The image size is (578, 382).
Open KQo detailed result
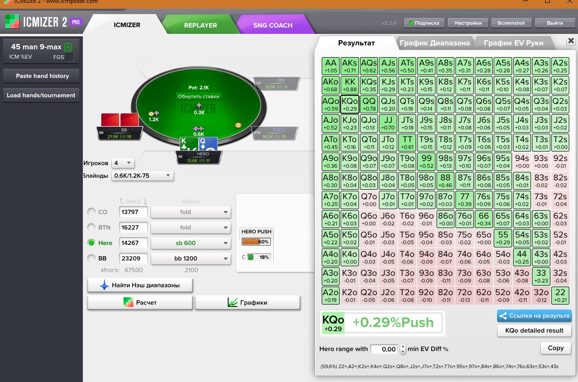click(534, 330)
